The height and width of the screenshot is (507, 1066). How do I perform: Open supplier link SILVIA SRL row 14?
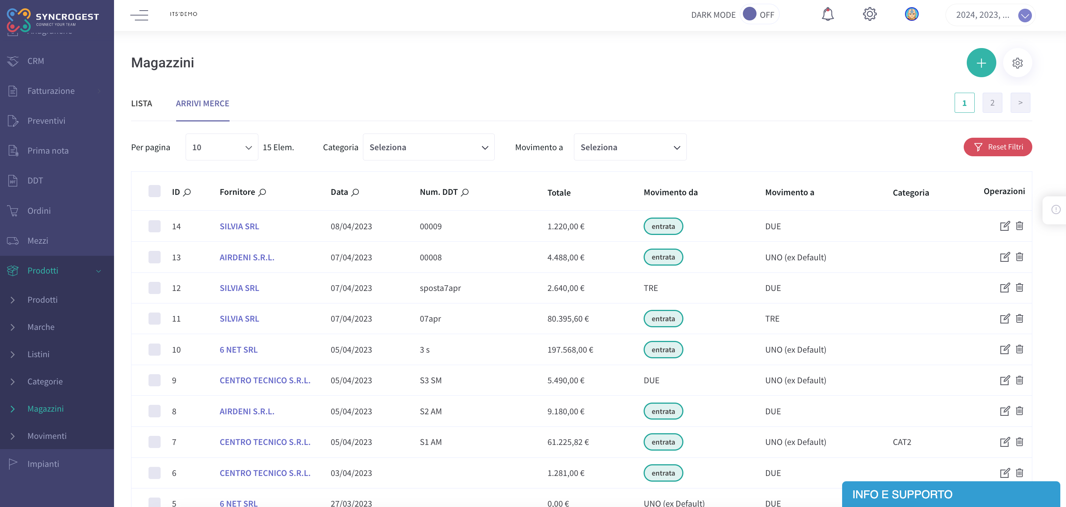[239, 226]
